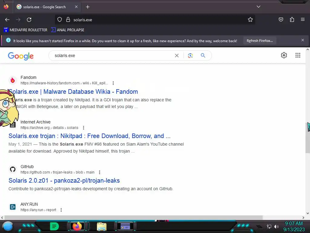Go back with the browser back arrow
The image size is (310, 233).
[x=7, y=20]
